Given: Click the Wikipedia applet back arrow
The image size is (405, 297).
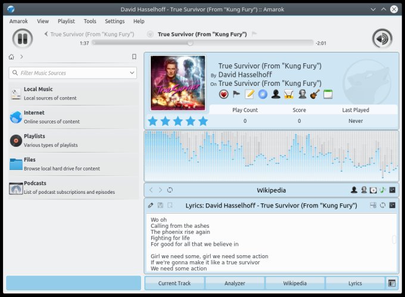Looking at the screenshot, I should point(151,190).
